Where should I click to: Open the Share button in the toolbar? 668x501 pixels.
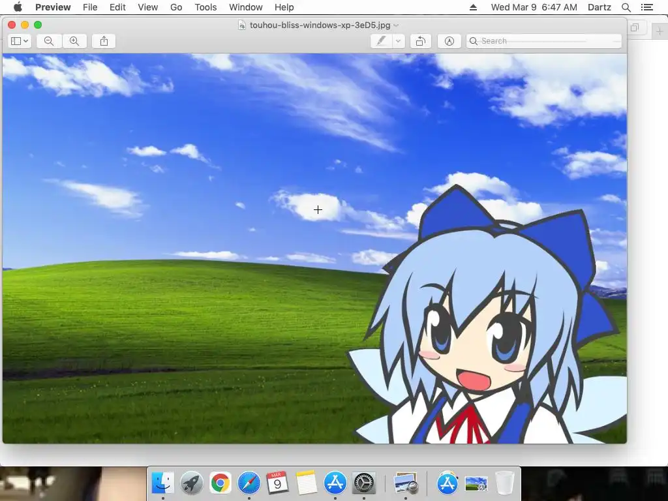point(104,41)
